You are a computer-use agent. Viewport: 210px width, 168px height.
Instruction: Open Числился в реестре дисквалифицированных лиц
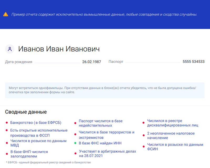(173, 123)
